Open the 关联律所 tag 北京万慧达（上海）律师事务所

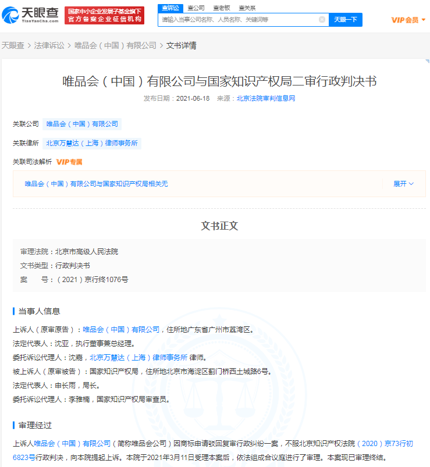tap(92, 143)
